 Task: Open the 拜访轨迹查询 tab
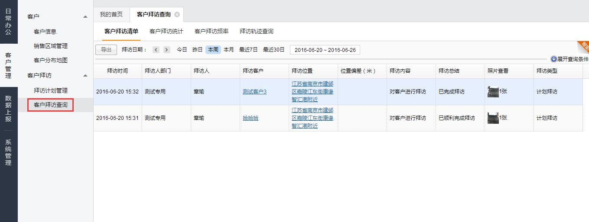point(257,31)
